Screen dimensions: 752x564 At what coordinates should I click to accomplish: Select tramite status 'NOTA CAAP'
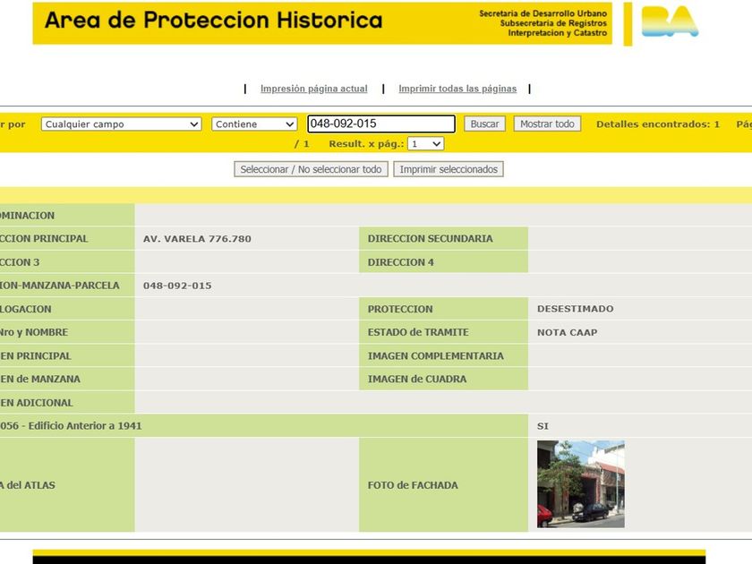(x=567, y=332)
